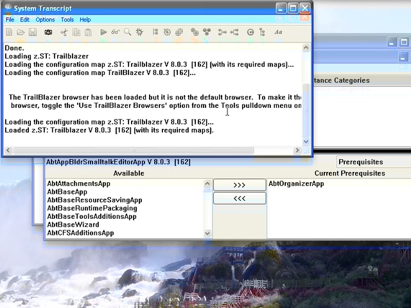411x308 pixels.
Task: Click transcript horizontal scrollbar right arrow
Action: pos(297,150)
